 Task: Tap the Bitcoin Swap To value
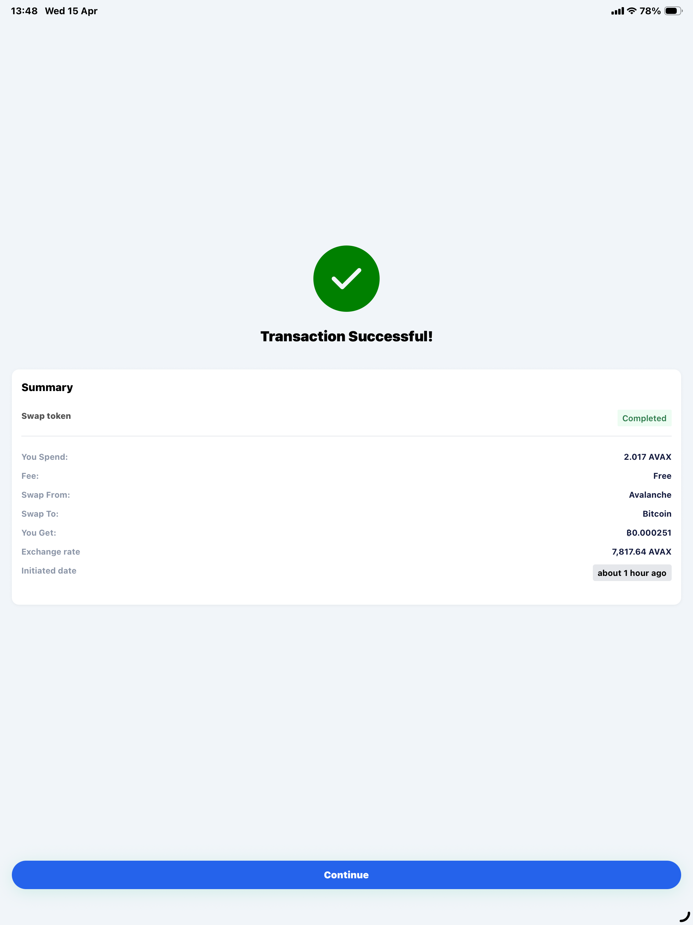tap(657, 514)
